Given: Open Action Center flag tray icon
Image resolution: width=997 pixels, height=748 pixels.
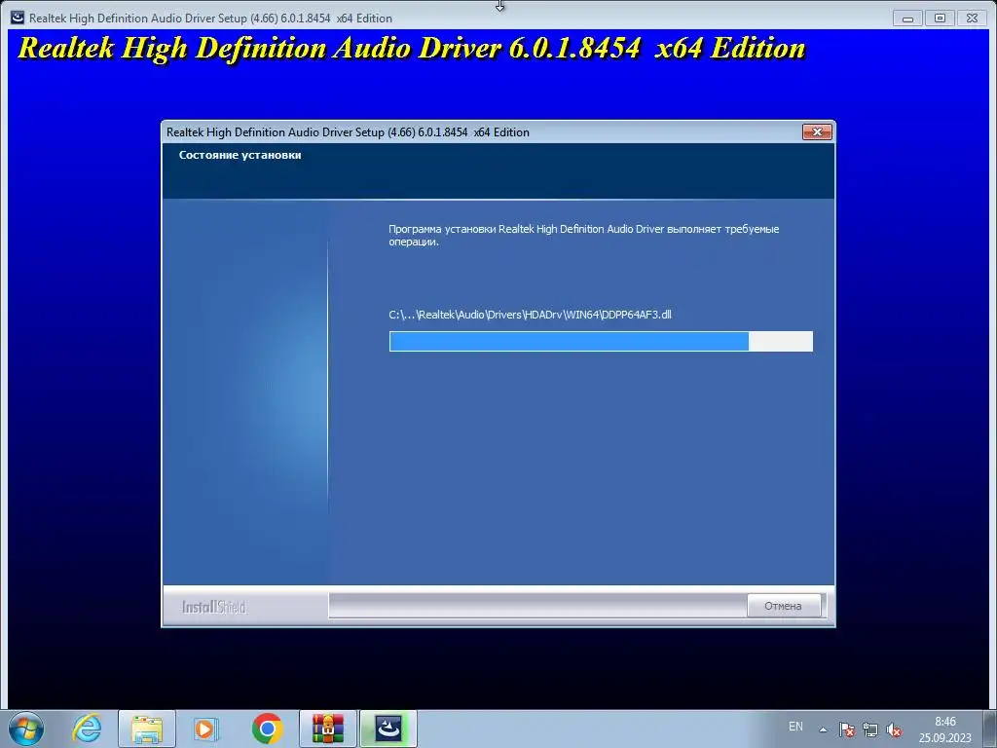Looking at the screenshot, I should (846, 729).
